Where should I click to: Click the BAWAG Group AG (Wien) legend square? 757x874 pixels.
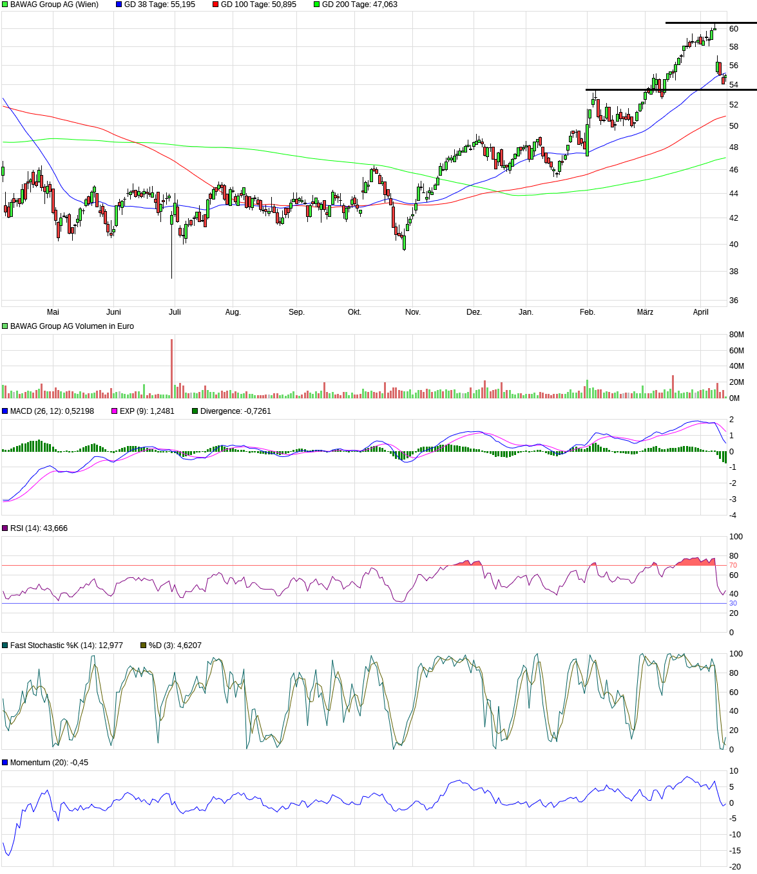tap(5, 5)
